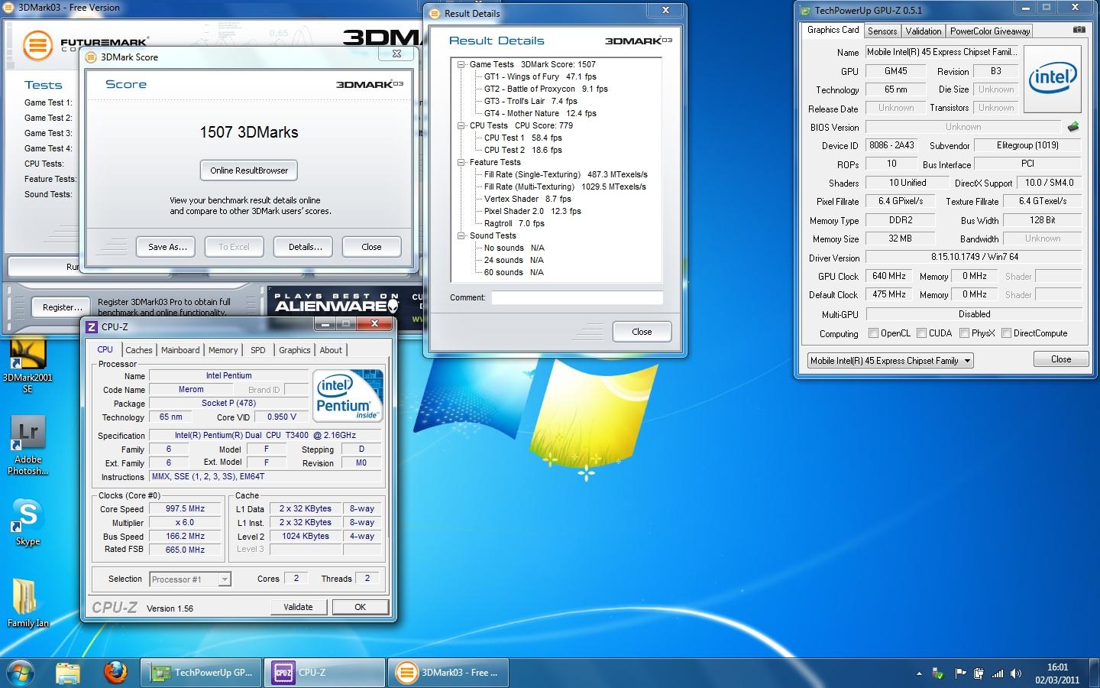
Task: Open the Action Center flag tray icon
Action: 959,673
